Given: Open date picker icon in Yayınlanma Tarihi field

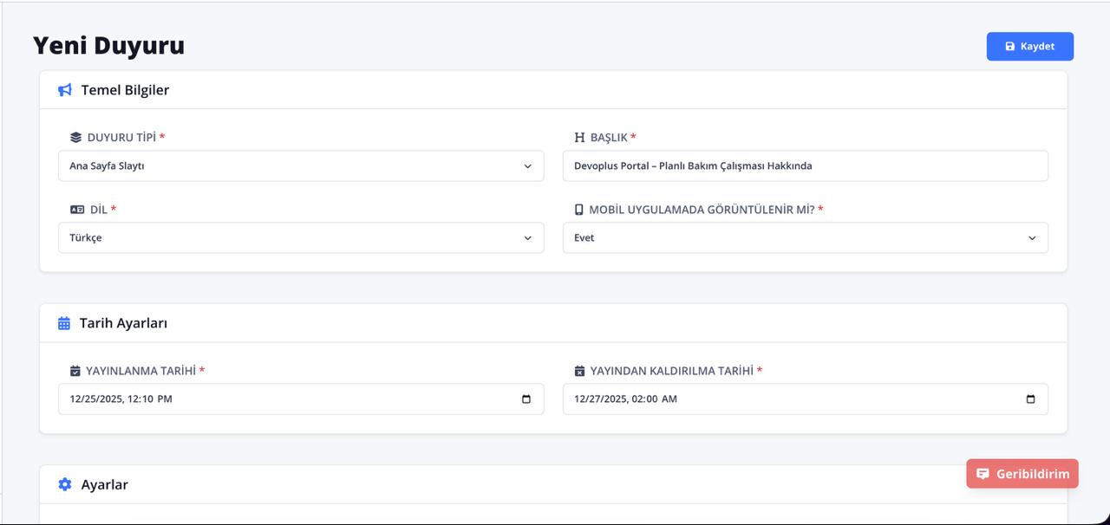Looking at the screenshot, I should click(x=526, y=399).
